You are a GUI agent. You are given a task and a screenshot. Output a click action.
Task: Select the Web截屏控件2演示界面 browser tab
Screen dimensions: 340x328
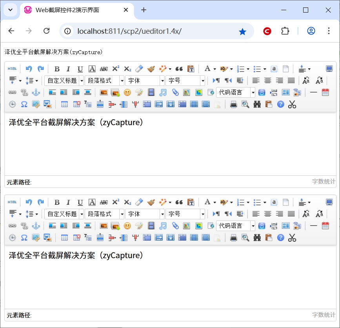pyautogui.click(x=77, y=10)
